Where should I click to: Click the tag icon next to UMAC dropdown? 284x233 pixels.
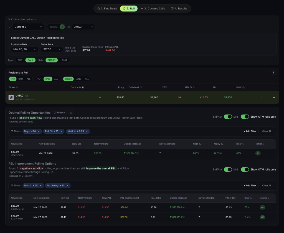[69, 27]
